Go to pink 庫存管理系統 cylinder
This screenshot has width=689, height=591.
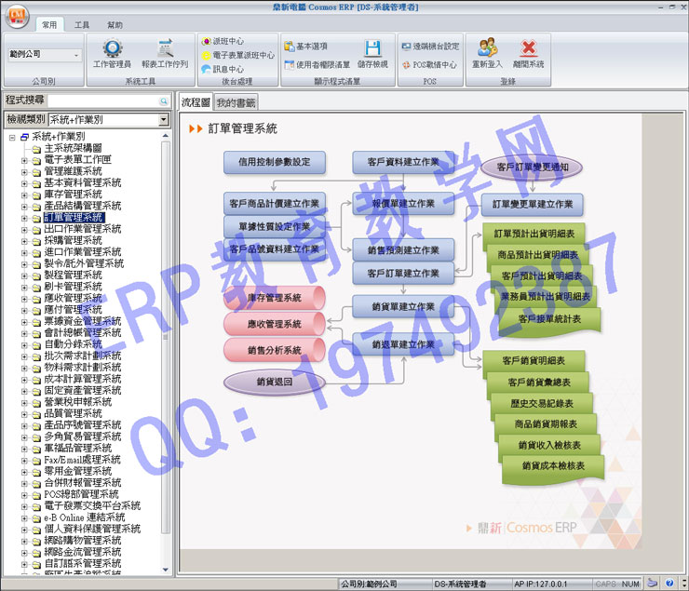coord(274,298)
